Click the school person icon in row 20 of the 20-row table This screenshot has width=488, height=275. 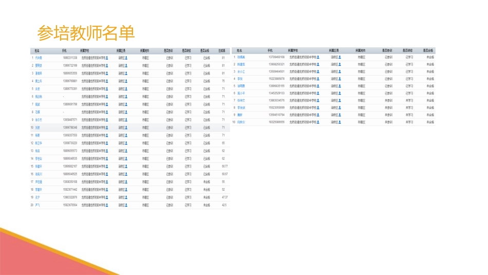(107, 205)
